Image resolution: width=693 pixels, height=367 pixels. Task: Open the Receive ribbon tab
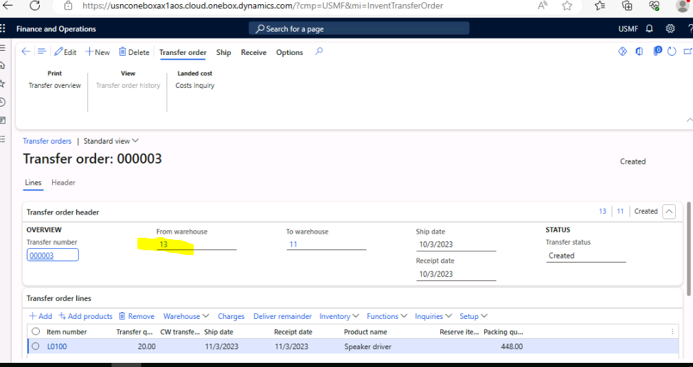pos(253,52)
